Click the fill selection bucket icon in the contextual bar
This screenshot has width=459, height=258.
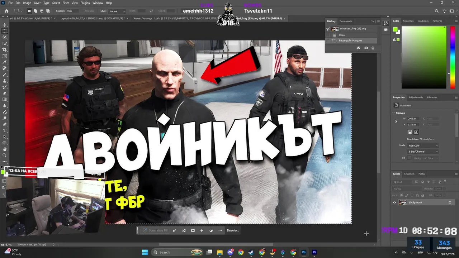pyautogui.click(x=202, y=230)
